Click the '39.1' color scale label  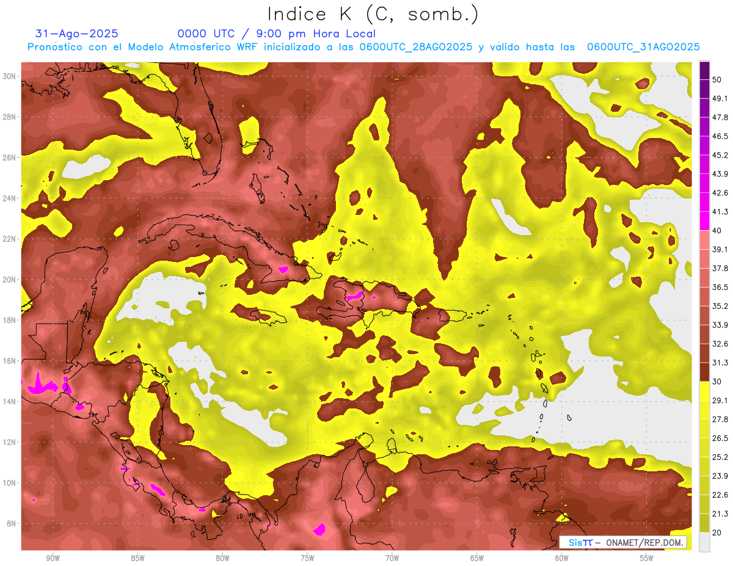click(720, 250)
